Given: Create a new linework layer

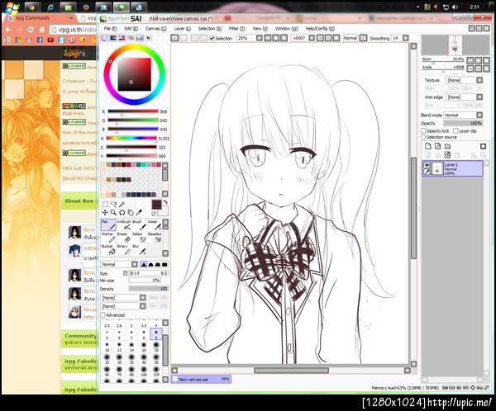Looking at the screenshot, I should click(x=438, y=146).
